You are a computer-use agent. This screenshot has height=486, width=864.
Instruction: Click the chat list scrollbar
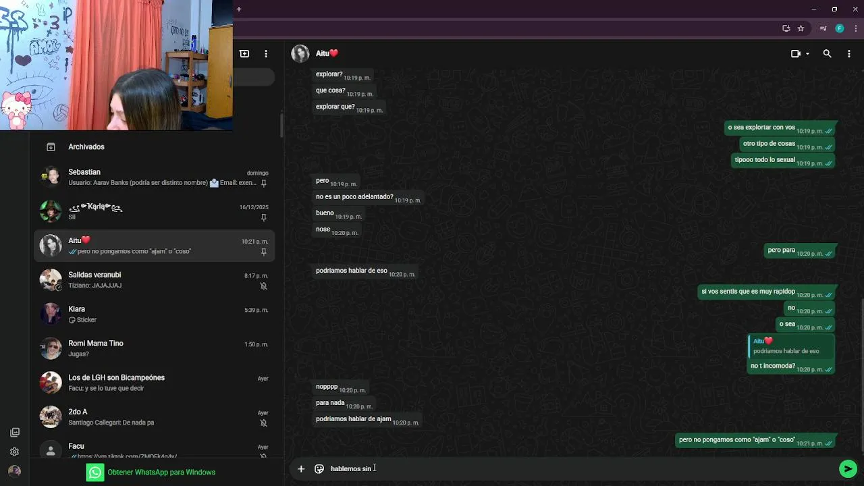tap(281, 126)
